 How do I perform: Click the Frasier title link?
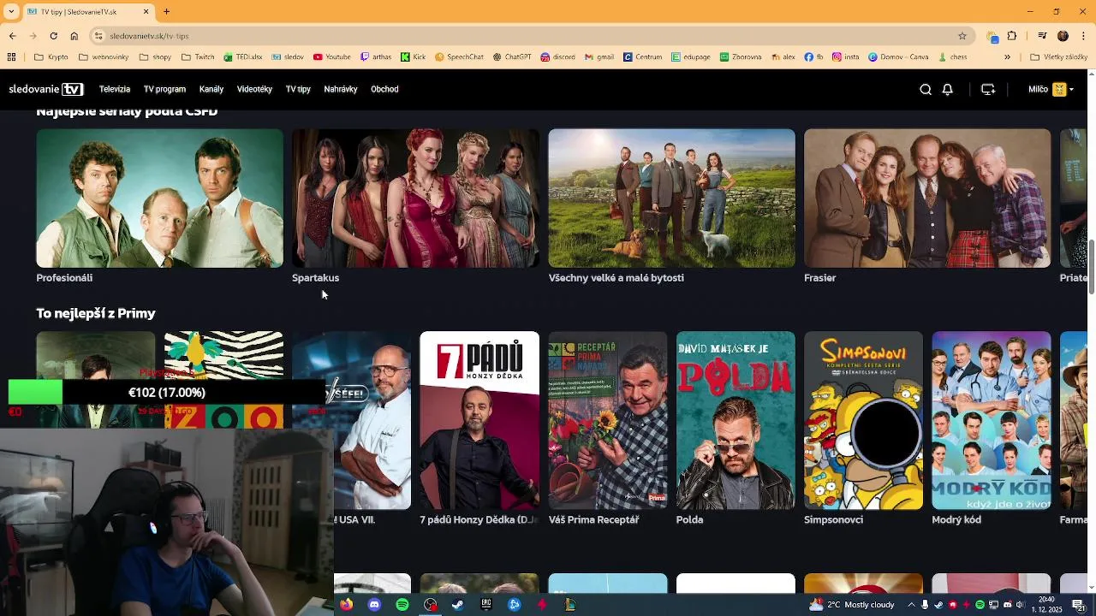tap(819, 278)
